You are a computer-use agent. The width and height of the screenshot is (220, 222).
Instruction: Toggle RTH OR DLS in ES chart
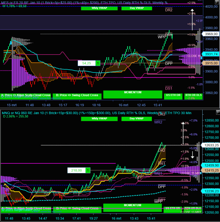[x=193, y=96]
